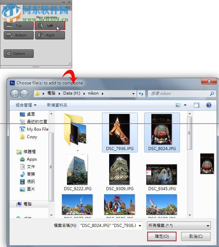This screenshot has width=219, height=247.
Task: Click 新增資料夾 to create a folder
Action: point(57,105)
